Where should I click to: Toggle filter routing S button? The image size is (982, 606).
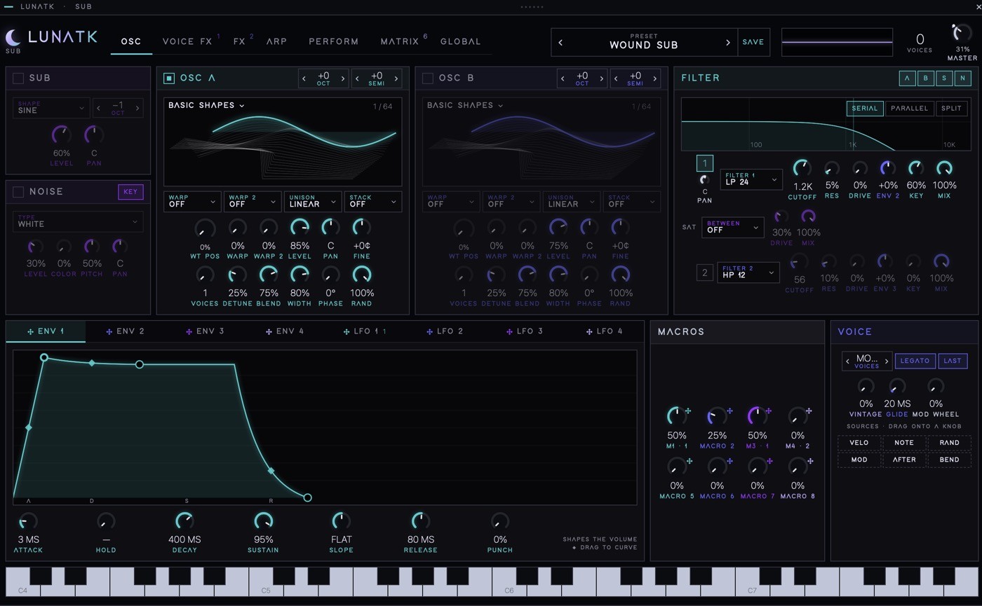(x=944, y=78)
